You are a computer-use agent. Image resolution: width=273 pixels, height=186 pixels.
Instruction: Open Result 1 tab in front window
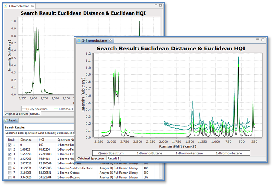pyautogui.click(x=113, y=158)
